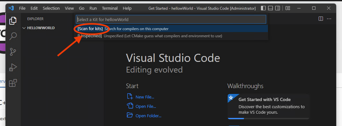Click the Visual Studio Code welcome title
The height and width of the screenshot is (126, 342).
coord(173,58)
